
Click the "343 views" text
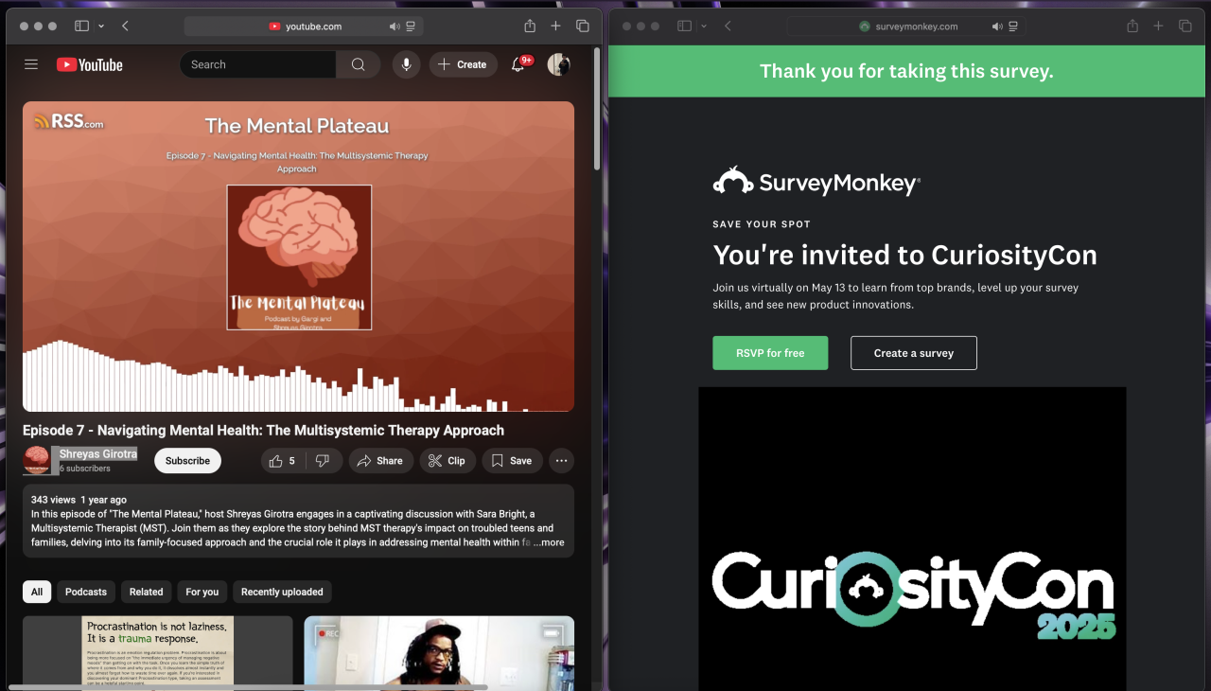[53, 500]
